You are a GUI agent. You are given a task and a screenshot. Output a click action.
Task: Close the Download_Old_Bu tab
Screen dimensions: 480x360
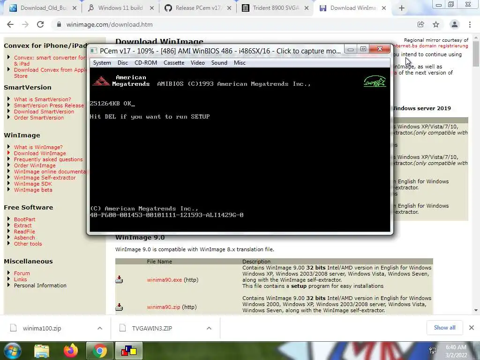click(x=74, y=8)
